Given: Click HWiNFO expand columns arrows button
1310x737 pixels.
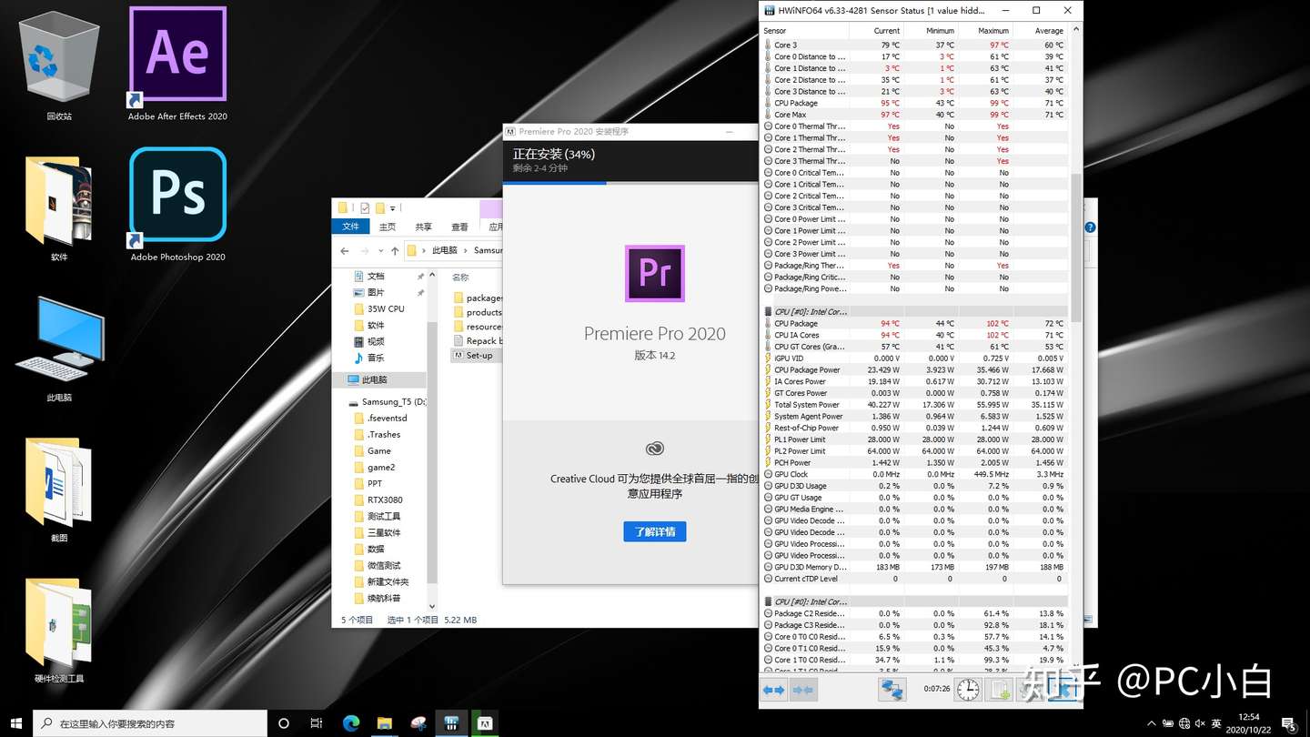Looking at the screenshot, I should [773, 691].
